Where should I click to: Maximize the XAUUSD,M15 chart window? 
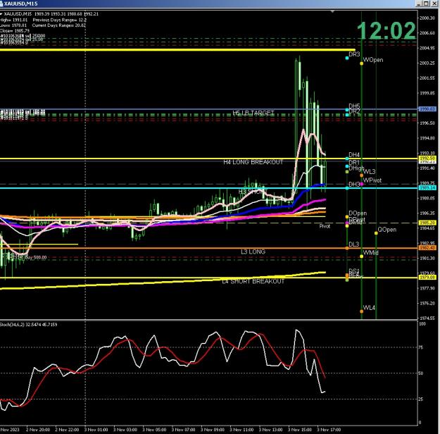click(426, 4)
